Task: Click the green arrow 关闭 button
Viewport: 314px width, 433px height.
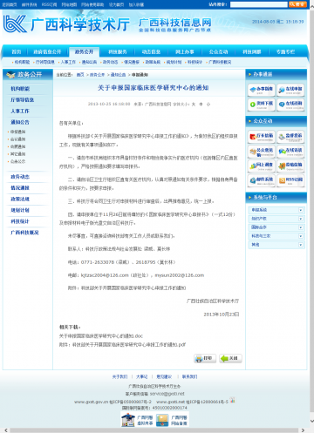Action: click(230, 358)
